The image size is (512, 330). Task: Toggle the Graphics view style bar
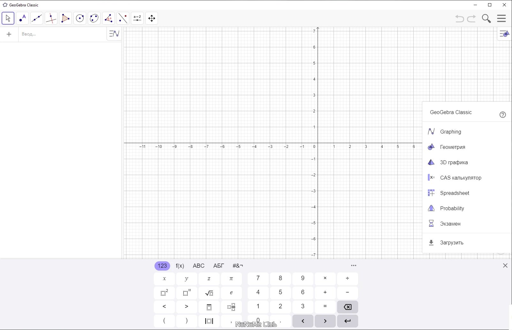(x=504, y=34)
